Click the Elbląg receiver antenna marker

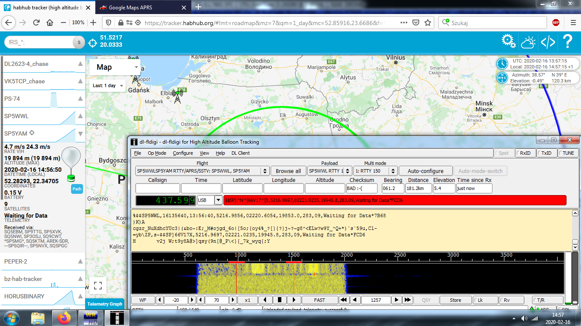point(177,96)
